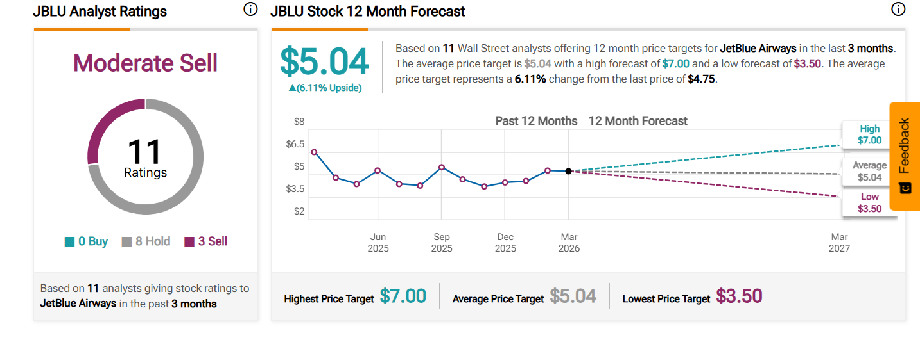Image resolution: width=920 pixels, height=340 pixels.
Task: Open the orange Feedback tab
Action: coord(905,146)
